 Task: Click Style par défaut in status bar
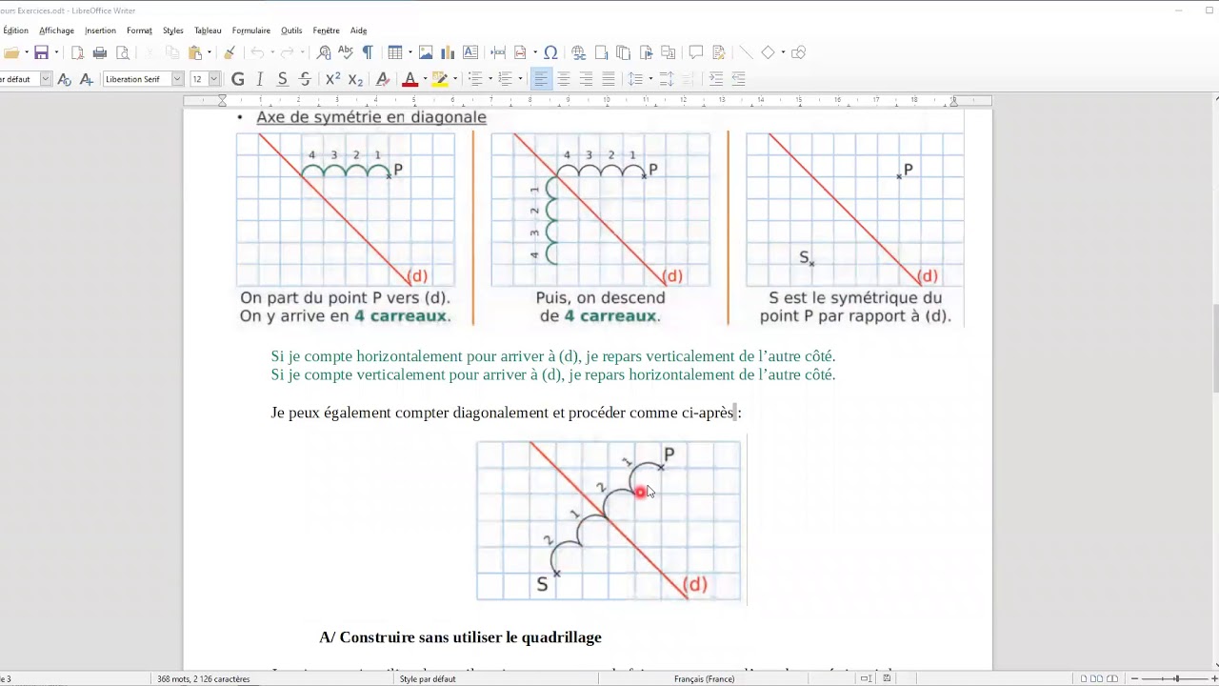pos(428,679)
